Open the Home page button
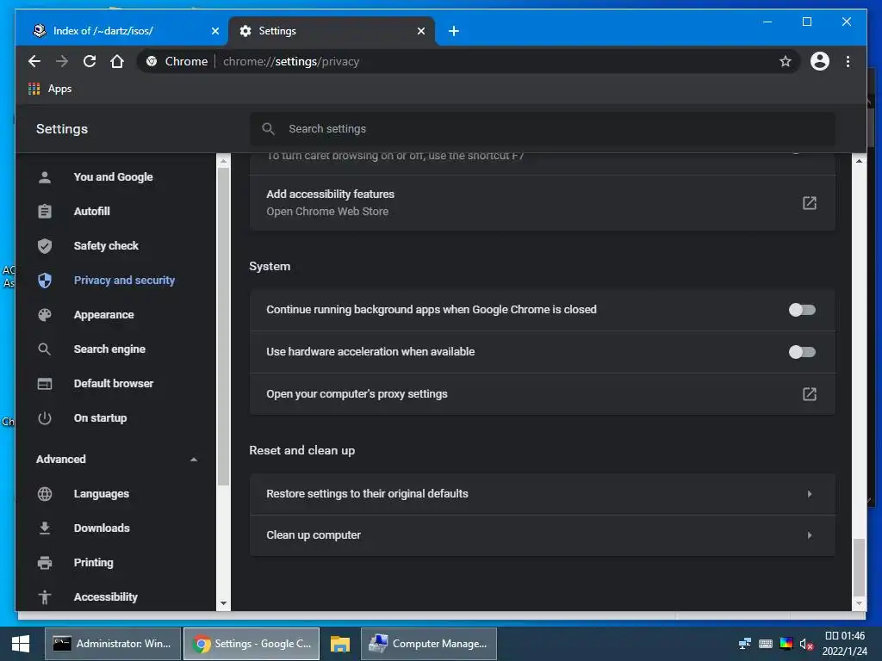 click(x=117, y=61)
